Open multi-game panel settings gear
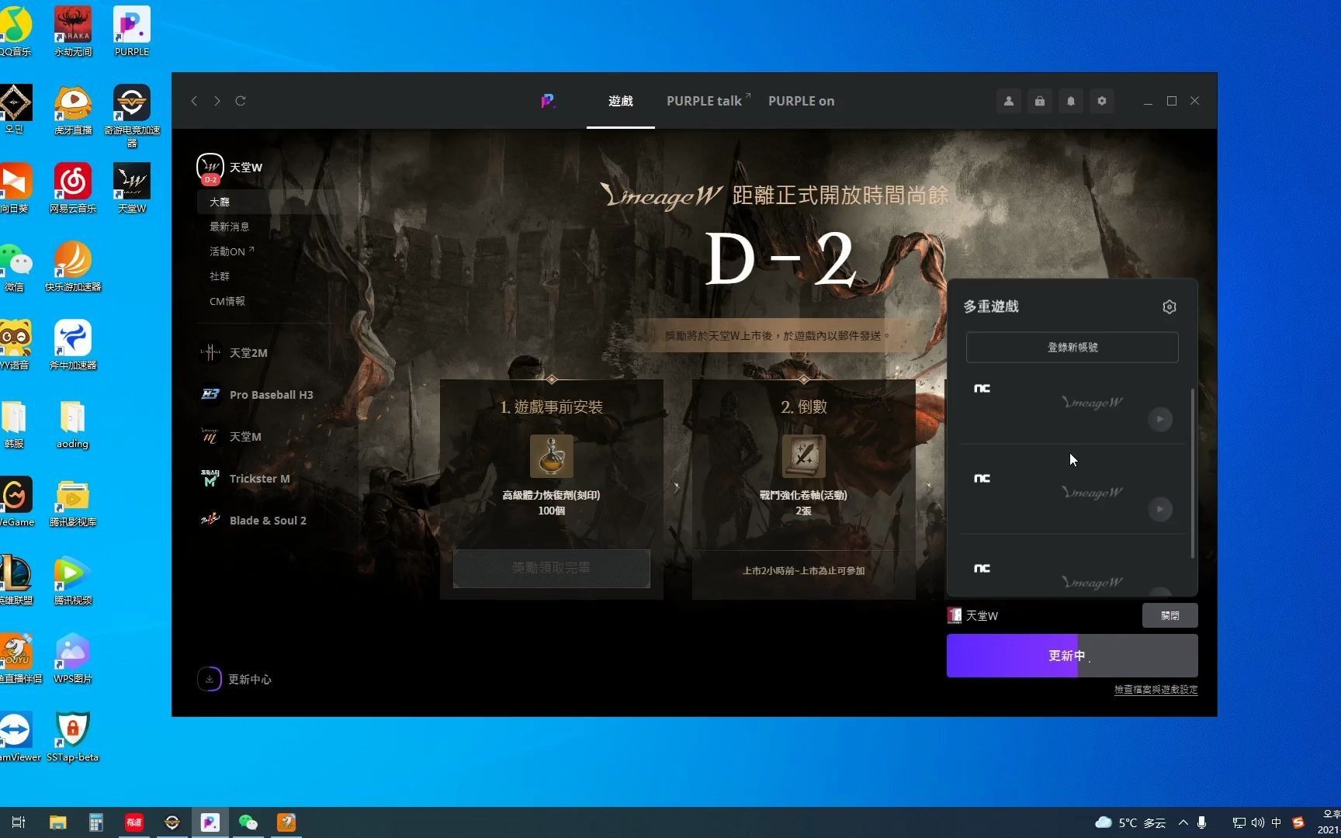This screenshot has height=838, width=1341. 1169,306
